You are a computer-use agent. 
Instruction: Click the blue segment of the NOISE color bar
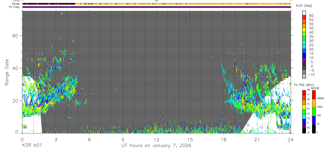[x=314, y=120]
